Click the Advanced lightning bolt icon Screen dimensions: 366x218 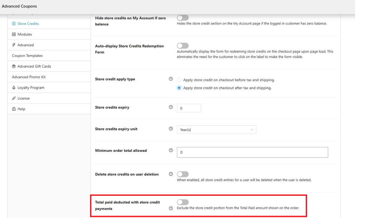[x=14, y=45]
